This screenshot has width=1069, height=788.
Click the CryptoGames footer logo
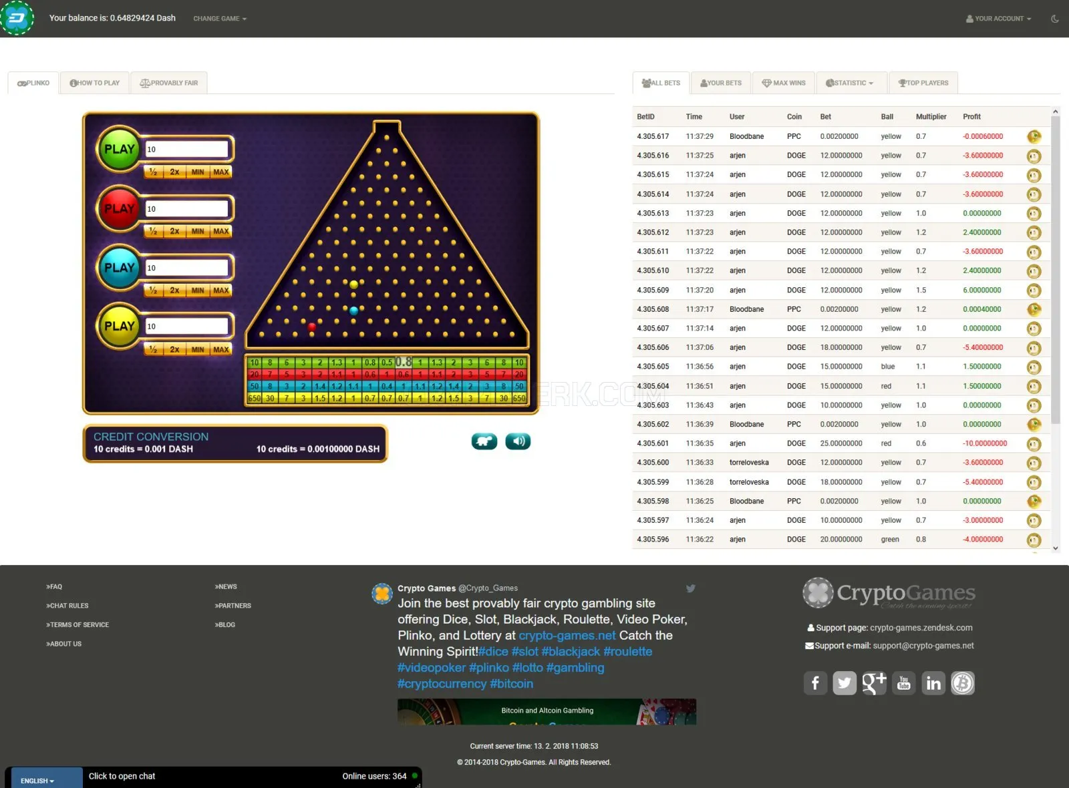pyautogui.click(x=889, y=593)
